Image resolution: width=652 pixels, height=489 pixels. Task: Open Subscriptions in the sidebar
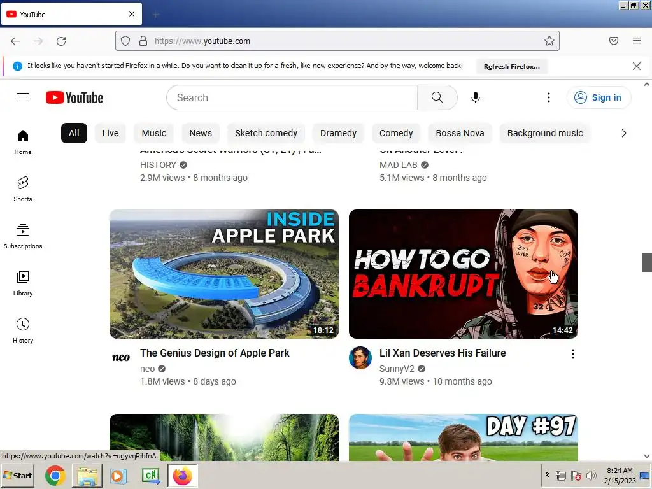coord(23,236)
